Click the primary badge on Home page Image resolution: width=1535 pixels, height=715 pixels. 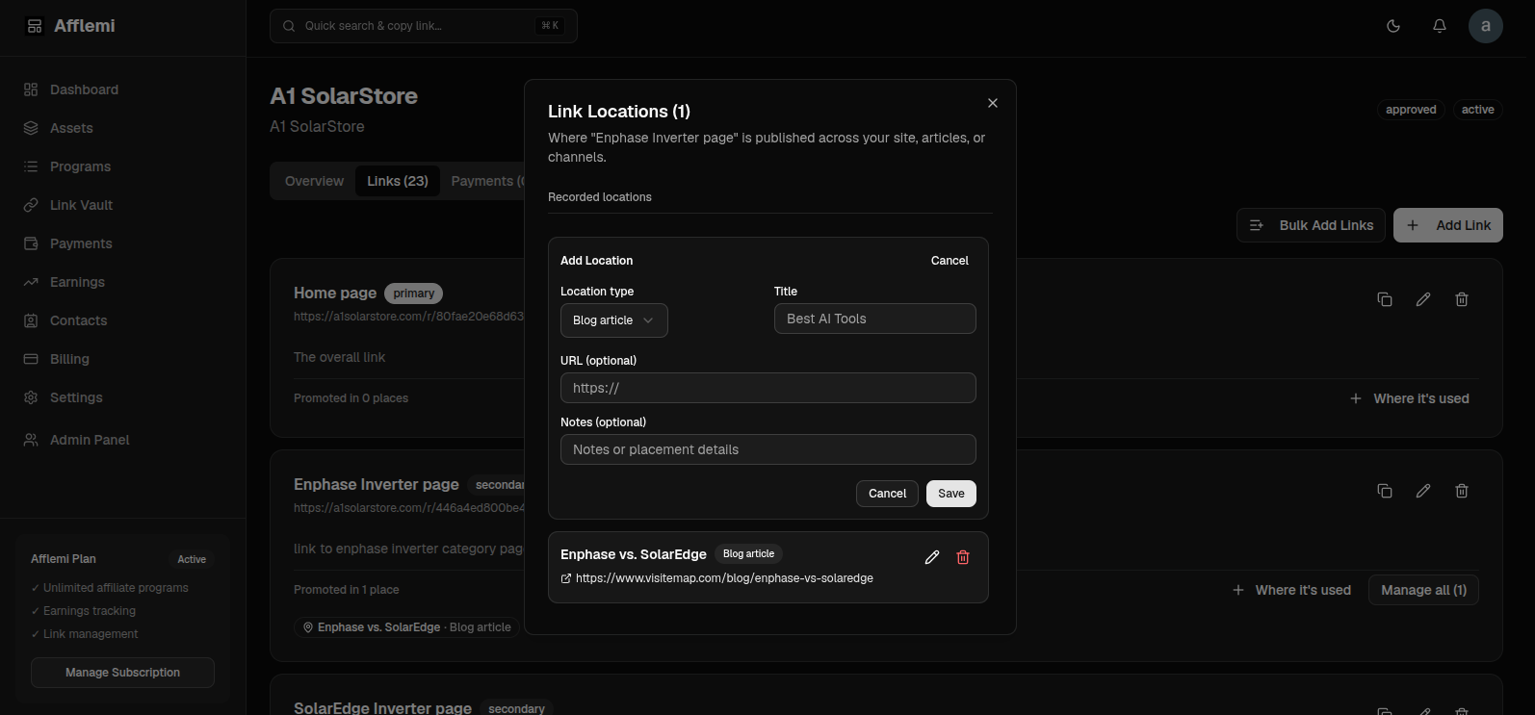(413, 294)
